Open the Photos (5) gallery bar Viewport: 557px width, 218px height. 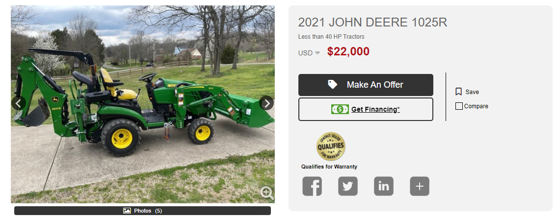pyautogui.click(x=142, y=211)
